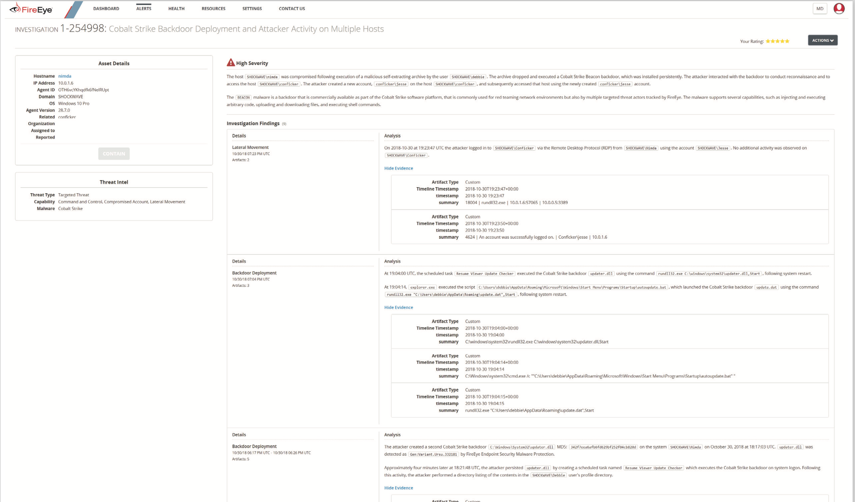Click the Lateral Movement finding title
This screenshot has height=502, width=855.
(x=250, y=147)
